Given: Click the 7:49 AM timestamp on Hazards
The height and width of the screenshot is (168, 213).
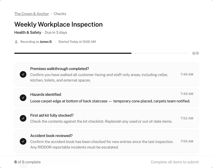Looking at the screenshot, I should [x=187, y=94].
